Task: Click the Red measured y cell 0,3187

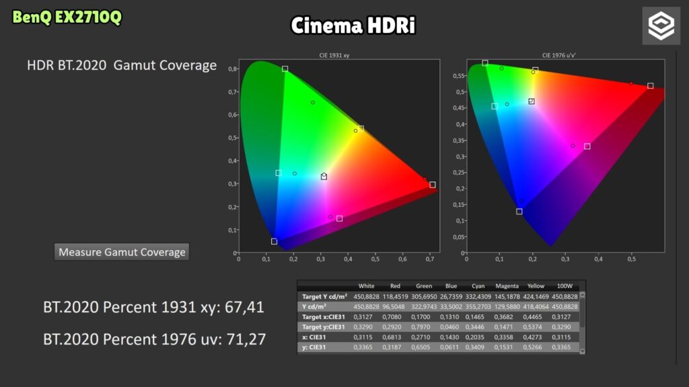Action: click(x=392, y=347)
